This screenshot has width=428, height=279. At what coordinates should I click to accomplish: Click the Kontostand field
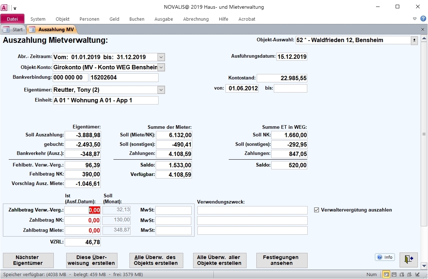tap(282, 78)
